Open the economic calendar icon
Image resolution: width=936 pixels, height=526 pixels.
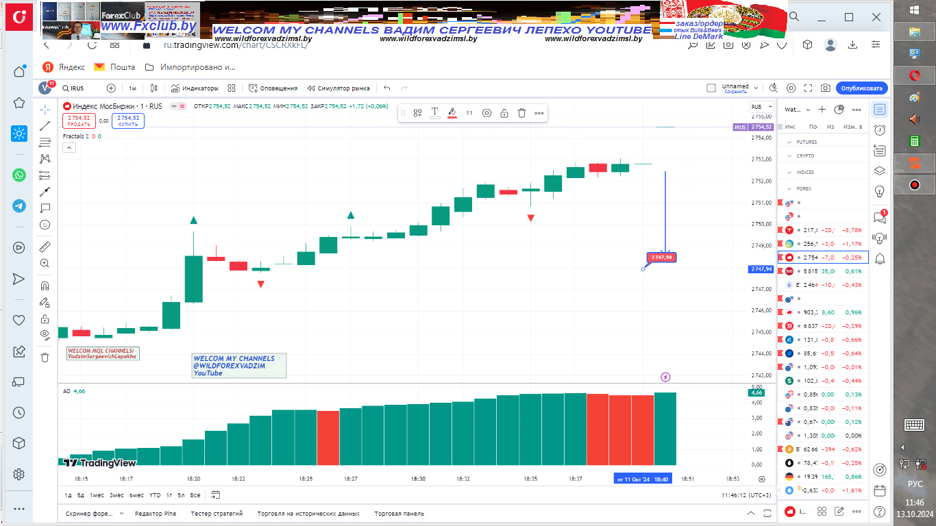pyautogui.click(x=880, y=490)
